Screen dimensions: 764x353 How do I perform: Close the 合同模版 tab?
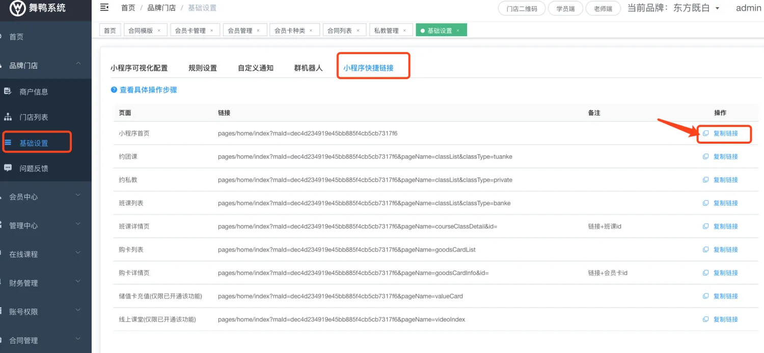[x=159, y=31]
